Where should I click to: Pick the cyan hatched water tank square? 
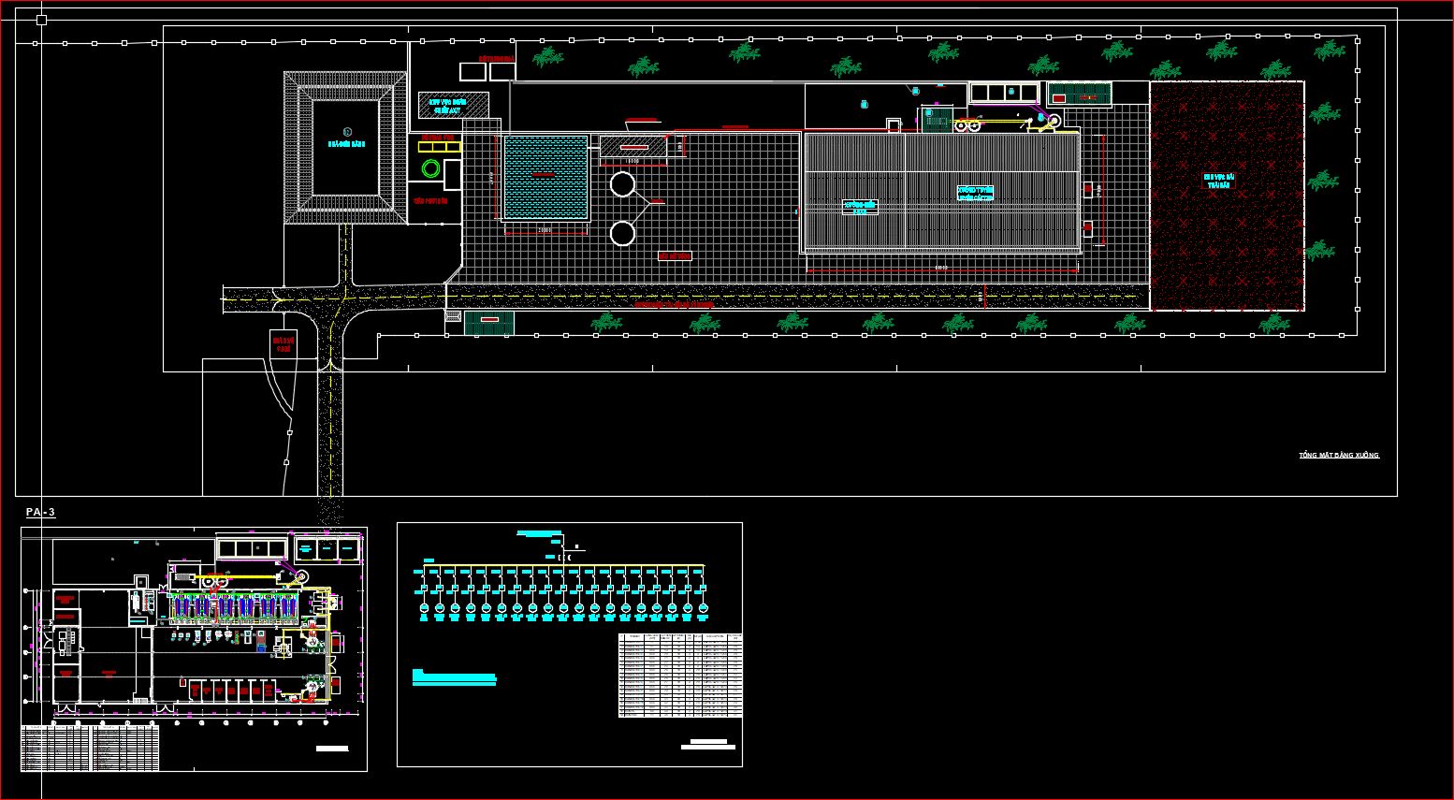pyautogui.click(x=546, y=176)
